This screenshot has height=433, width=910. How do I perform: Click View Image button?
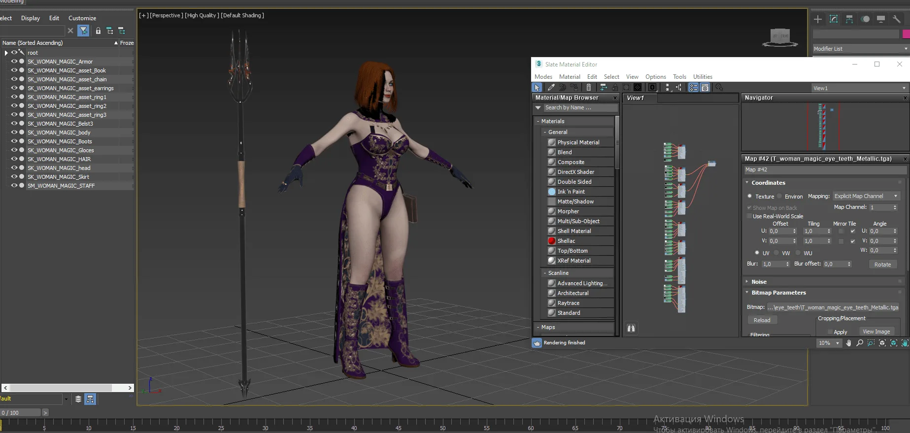coord(876,332)
